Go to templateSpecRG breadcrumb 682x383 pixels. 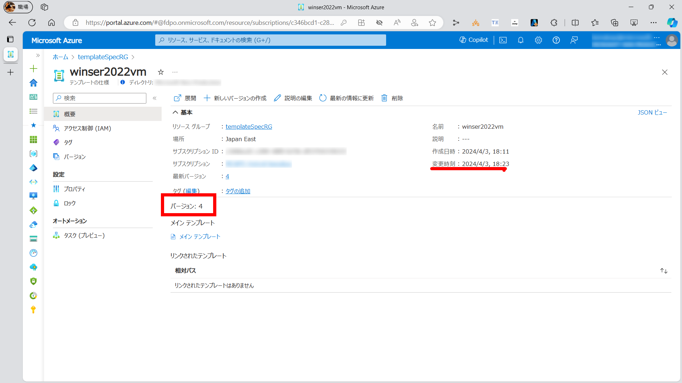tap(103, 57)
